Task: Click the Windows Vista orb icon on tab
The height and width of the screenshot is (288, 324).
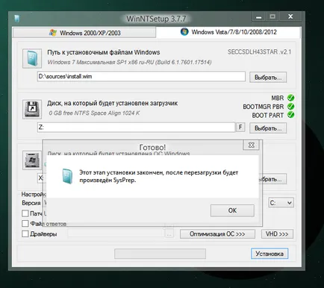Action: tap(184, 32)
